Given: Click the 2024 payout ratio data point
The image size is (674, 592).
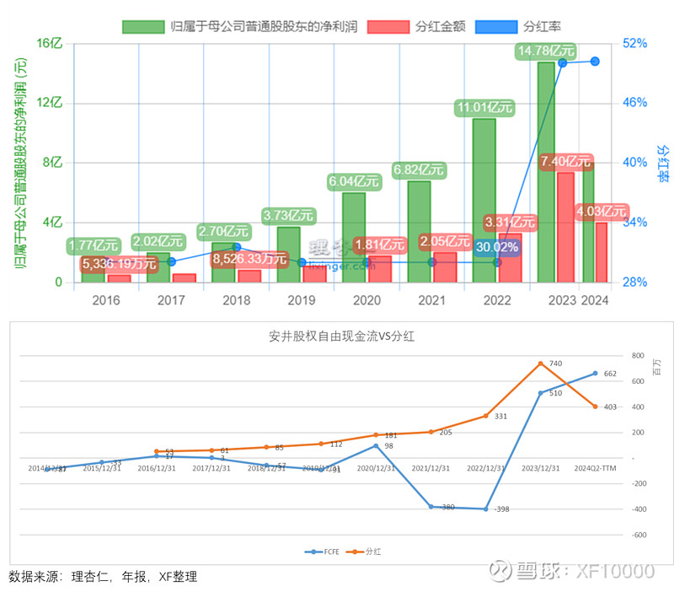Looking at the screenshot, I should pos(595,62).
